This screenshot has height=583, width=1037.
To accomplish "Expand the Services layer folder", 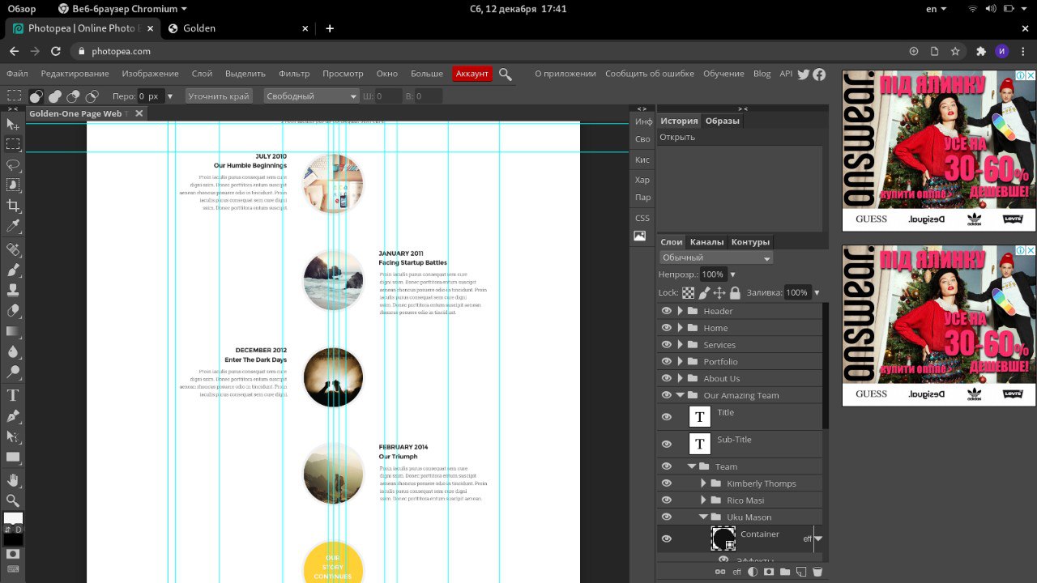I will pyautogui.click(x=680, y=345).
